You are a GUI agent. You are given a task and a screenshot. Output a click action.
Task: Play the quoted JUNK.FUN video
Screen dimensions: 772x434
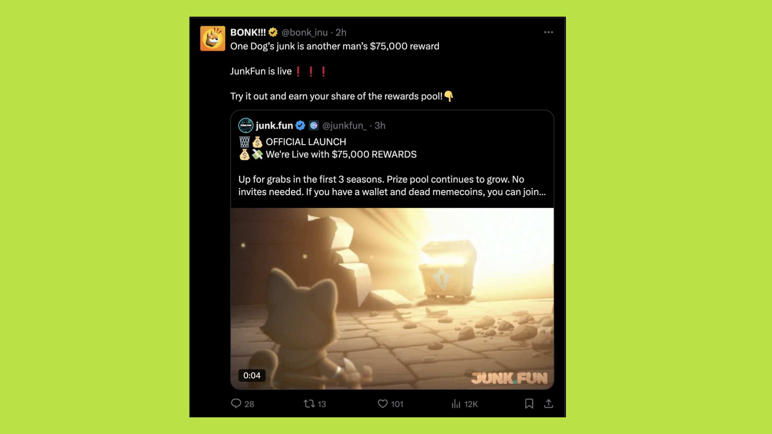coord(392,298)
